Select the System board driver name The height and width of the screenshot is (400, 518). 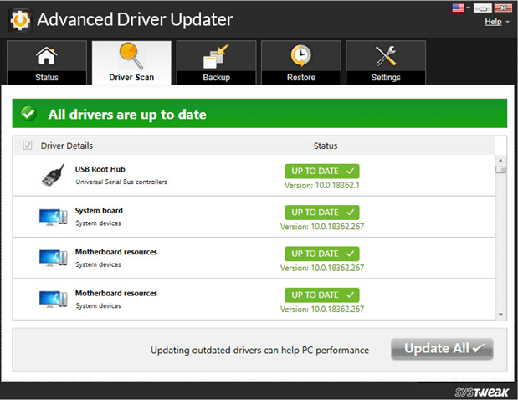point(99,210)
